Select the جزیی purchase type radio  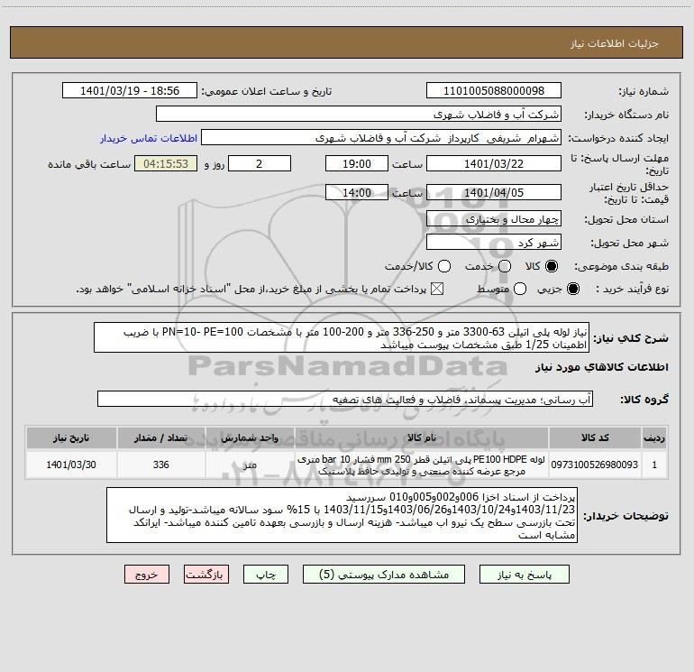(572, 289)
